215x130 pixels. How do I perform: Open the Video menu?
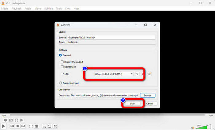point(38,9)
